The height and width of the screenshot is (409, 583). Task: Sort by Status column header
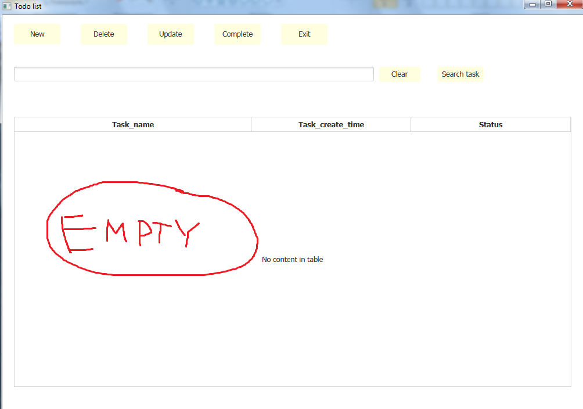click(x=491, y=125)
